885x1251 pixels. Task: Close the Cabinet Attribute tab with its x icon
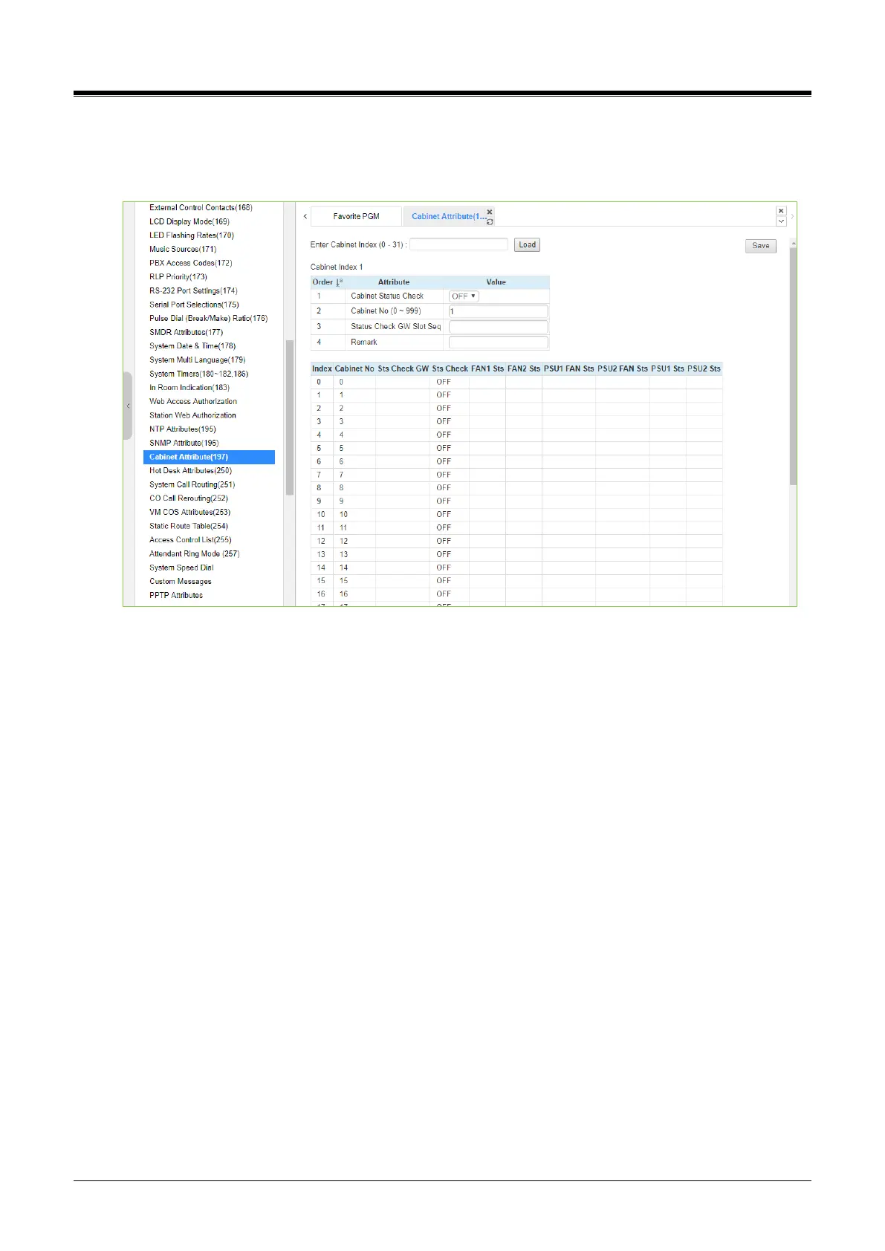click(490, 212)
